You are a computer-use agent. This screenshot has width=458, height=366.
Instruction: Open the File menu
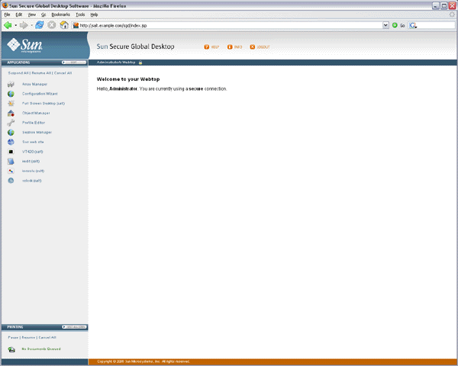point(8,14)
